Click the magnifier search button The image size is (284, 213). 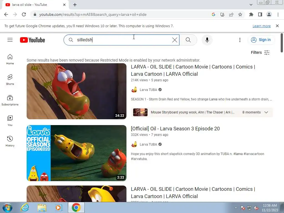[188, 40]
